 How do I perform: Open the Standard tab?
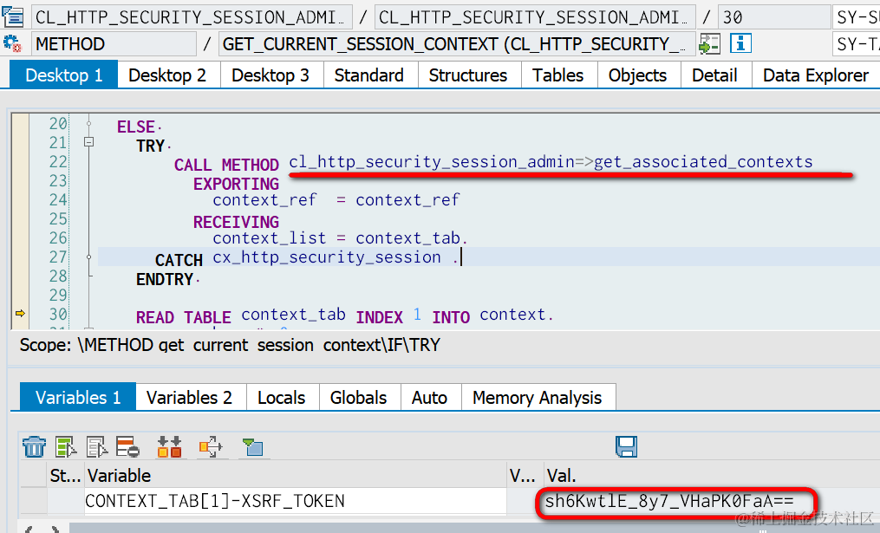click(369, 75)
